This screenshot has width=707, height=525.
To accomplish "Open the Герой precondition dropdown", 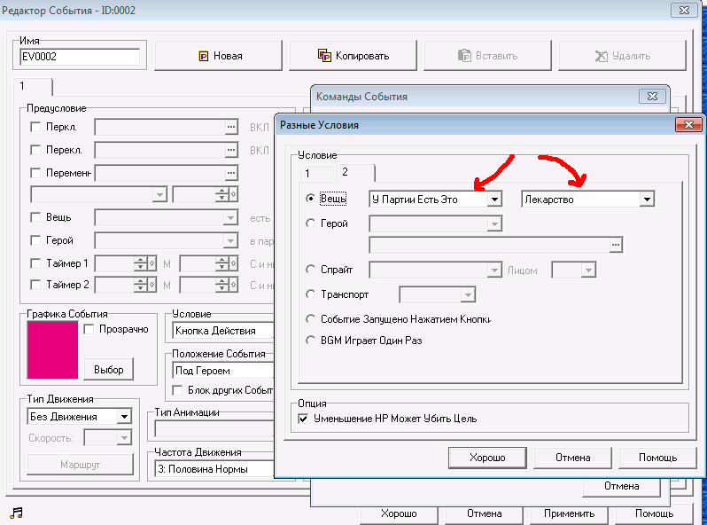I will point(166,240).
